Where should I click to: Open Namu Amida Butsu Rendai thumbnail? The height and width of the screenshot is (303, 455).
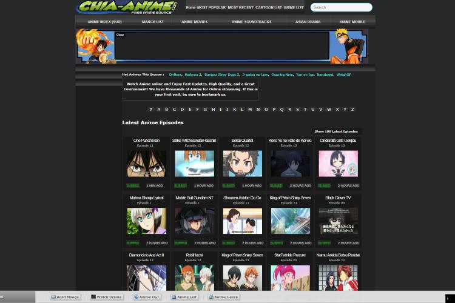(338, 278)
